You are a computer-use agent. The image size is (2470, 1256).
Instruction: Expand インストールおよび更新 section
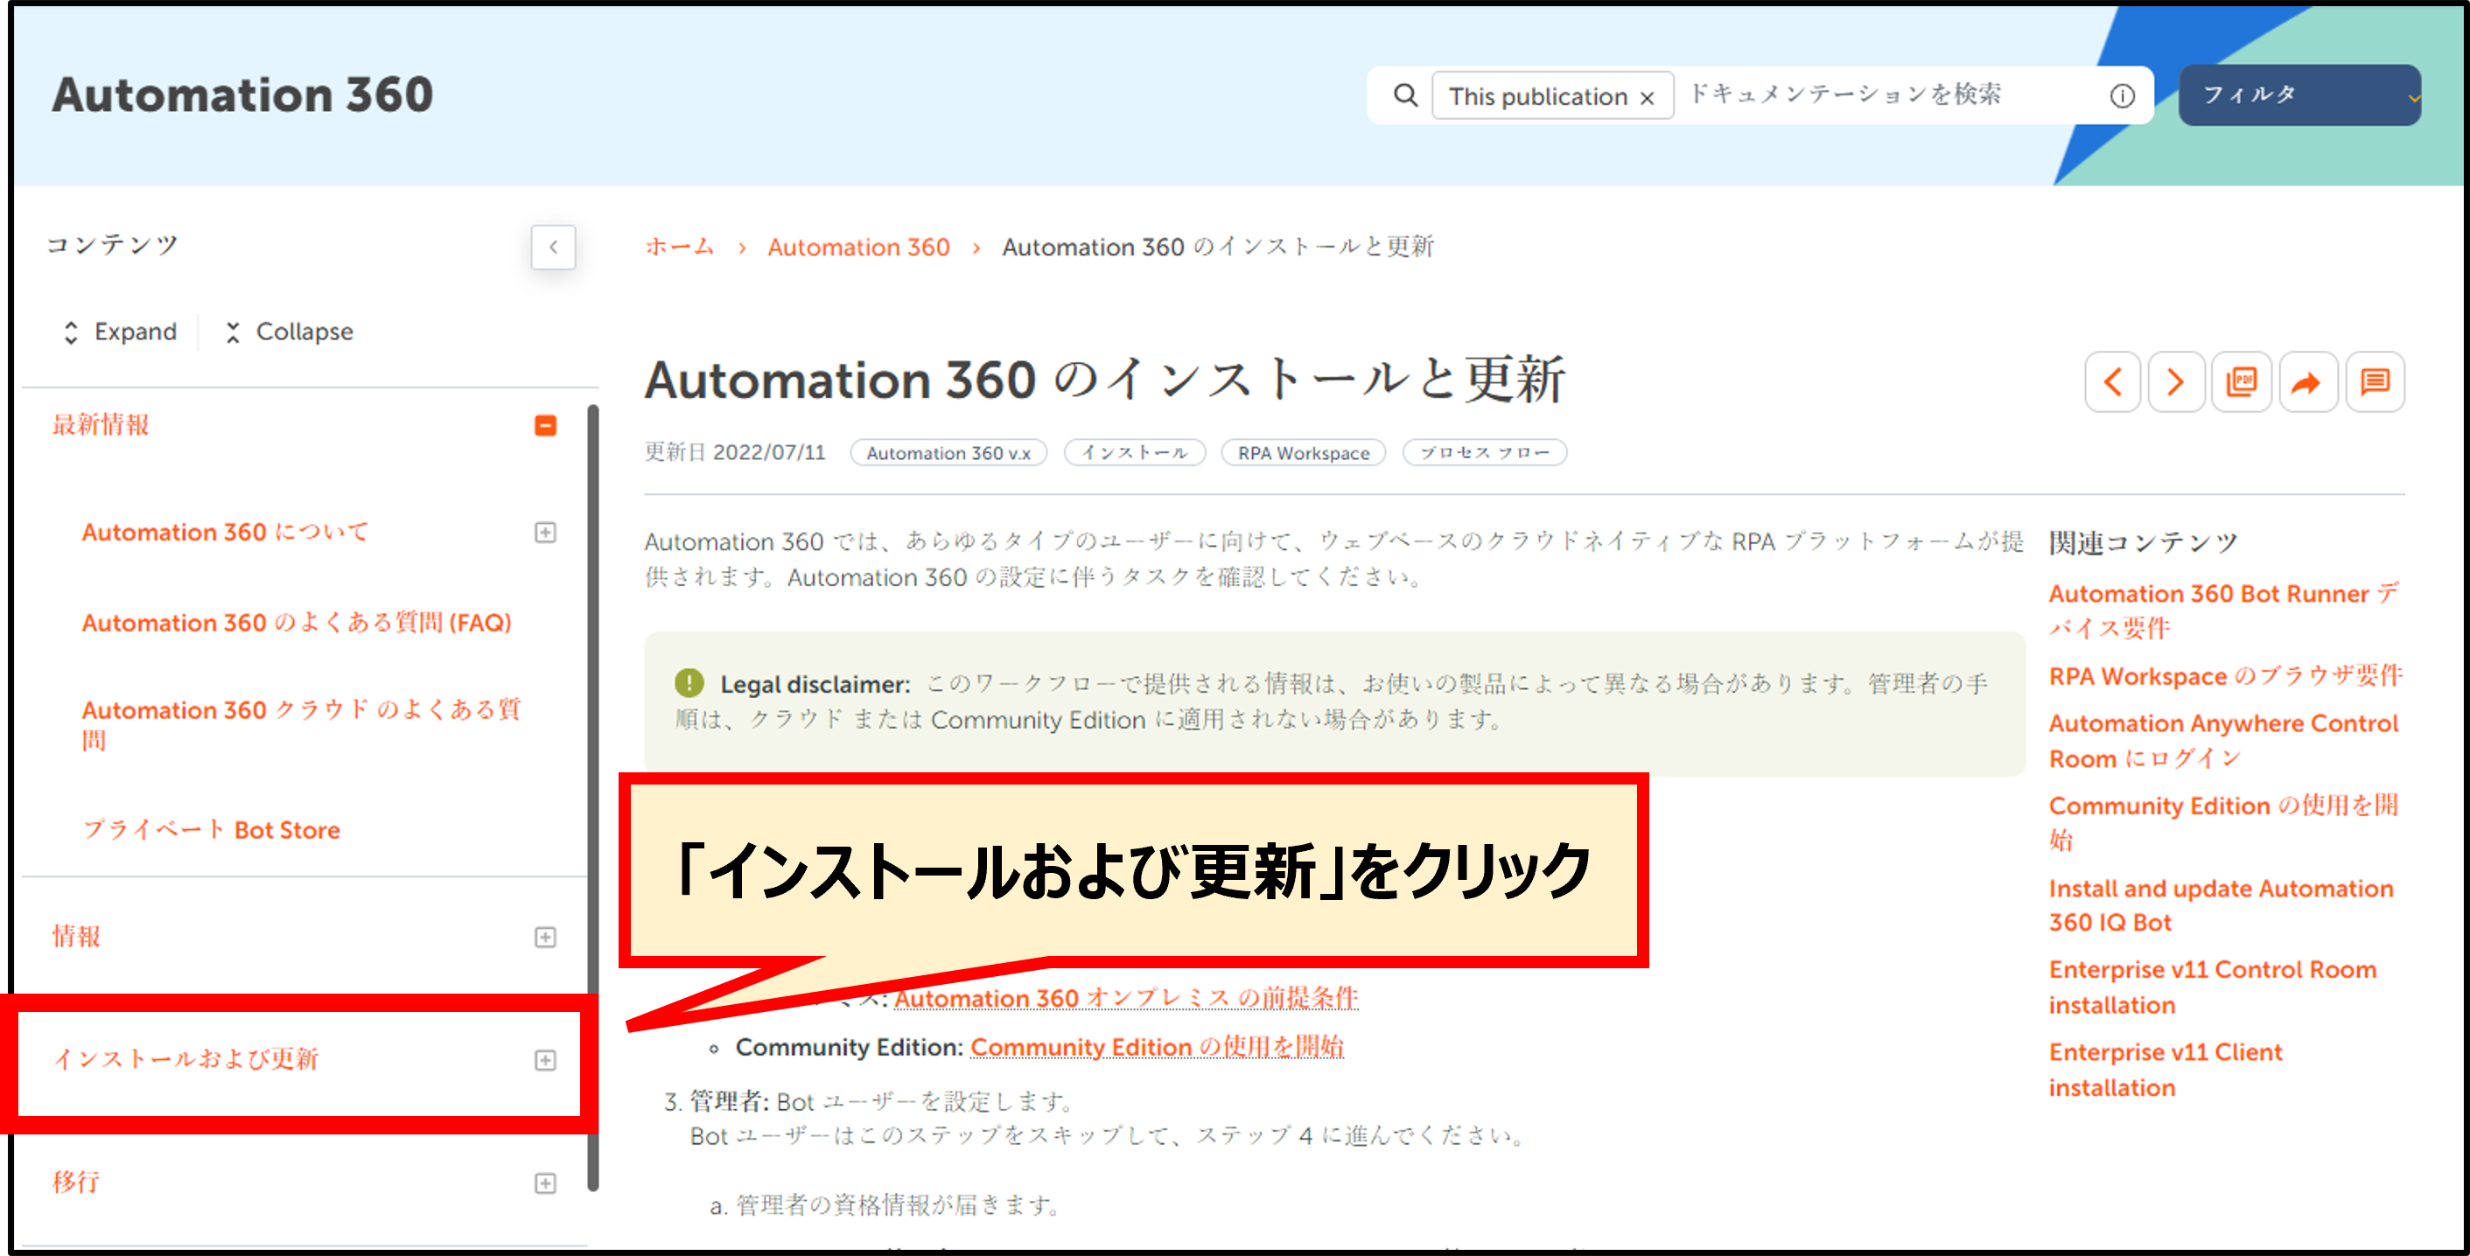tap(546, 1059)
